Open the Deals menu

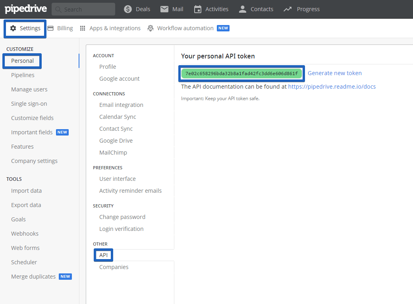[x=143, y=9]
